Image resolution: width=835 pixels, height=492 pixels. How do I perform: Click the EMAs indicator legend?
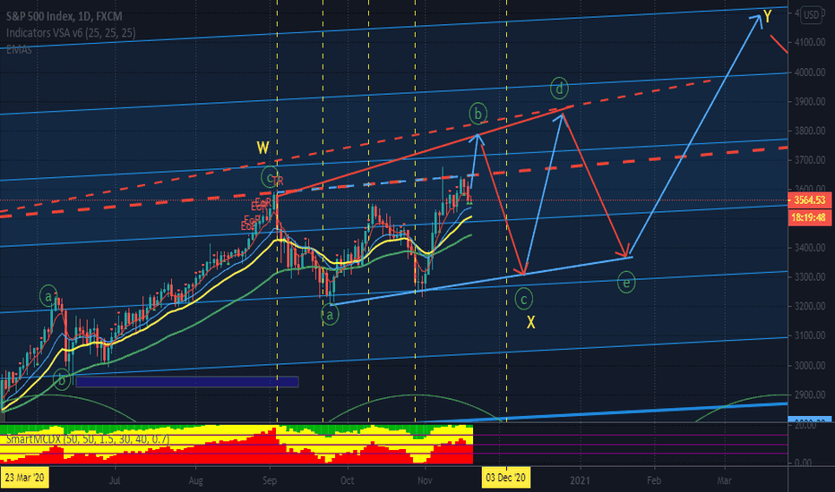pos(19,49)
